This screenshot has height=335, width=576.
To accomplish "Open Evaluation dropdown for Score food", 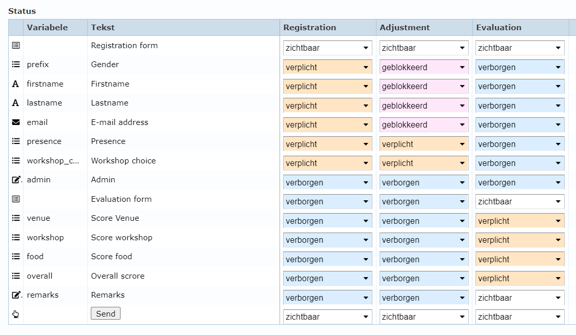I will [x=520, y=259].
